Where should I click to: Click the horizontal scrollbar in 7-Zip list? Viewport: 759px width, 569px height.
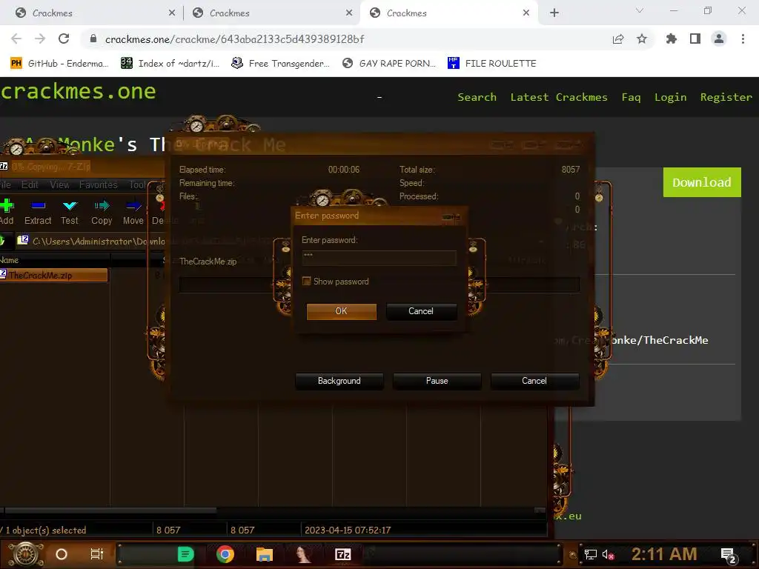pyautogui.click(x=110, y=510)
